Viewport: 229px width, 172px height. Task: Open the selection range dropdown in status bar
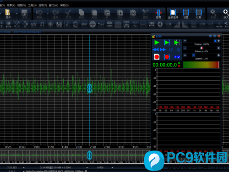point(87,167)
